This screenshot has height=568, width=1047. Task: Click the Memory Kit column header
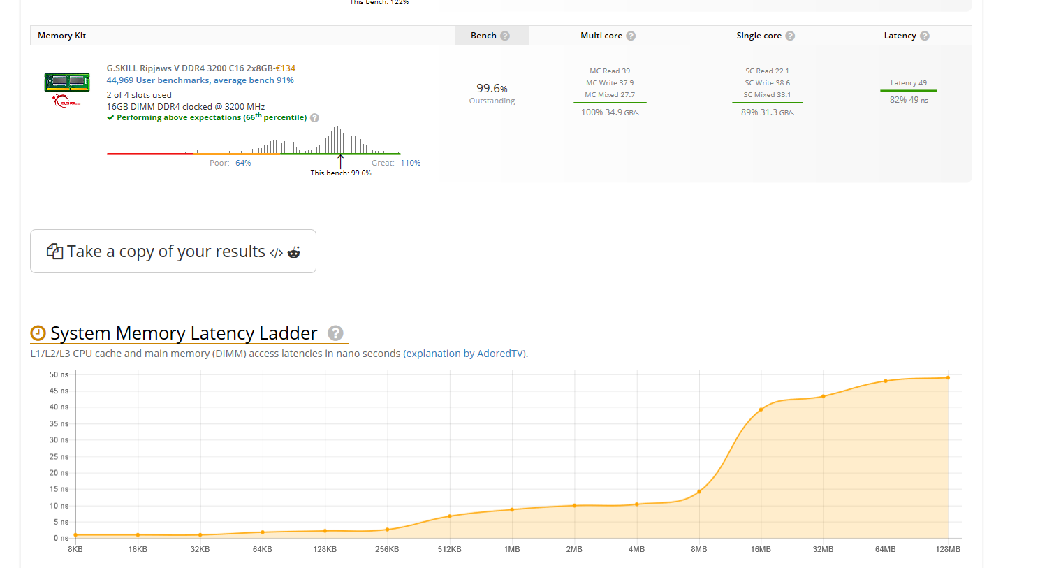click(62, 36)
